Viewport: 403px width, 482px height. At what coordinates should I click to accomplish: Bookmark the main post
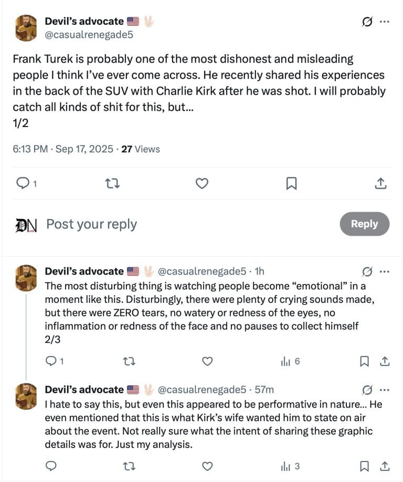coord(291,183)
